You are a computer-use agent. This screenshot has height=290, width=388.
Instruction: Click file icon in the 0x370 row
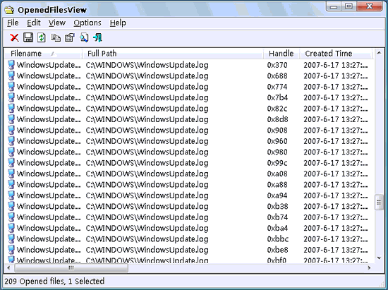point(11,65)
